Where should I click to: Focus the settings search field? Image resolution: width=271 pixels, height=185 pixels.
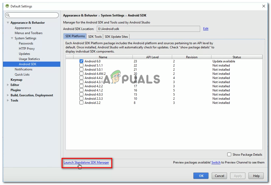pos(32,15)
